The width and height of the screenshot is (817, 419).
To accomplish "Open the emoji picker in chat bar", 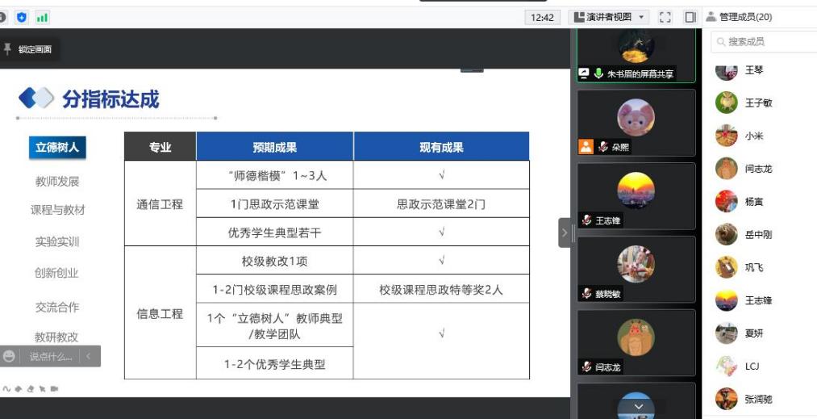I will (10, 356).
